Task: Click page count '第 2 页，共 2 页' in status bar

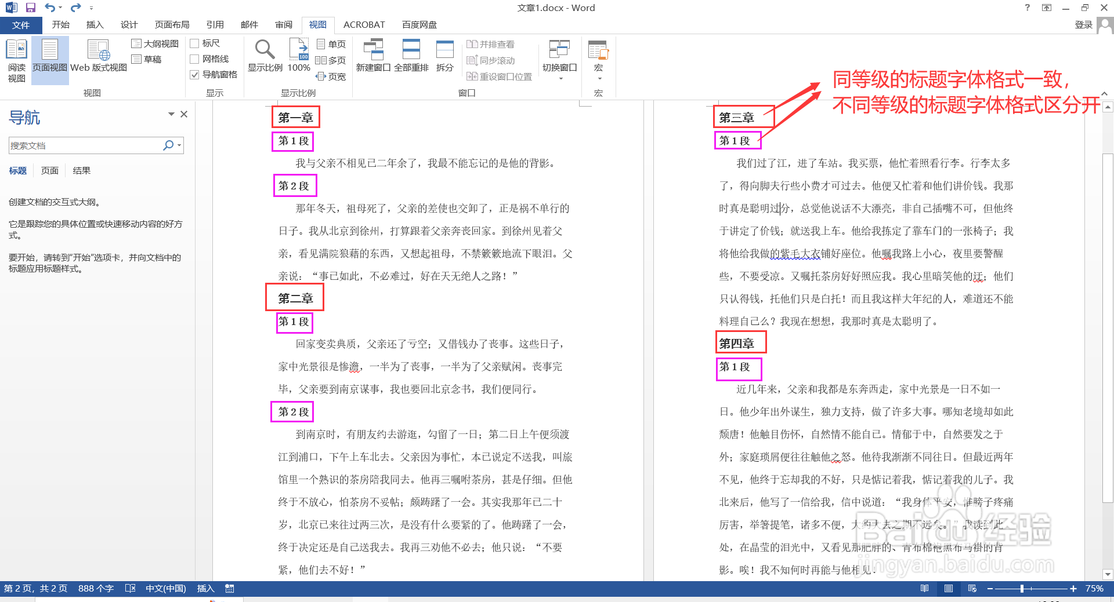Action: point(35,588)
